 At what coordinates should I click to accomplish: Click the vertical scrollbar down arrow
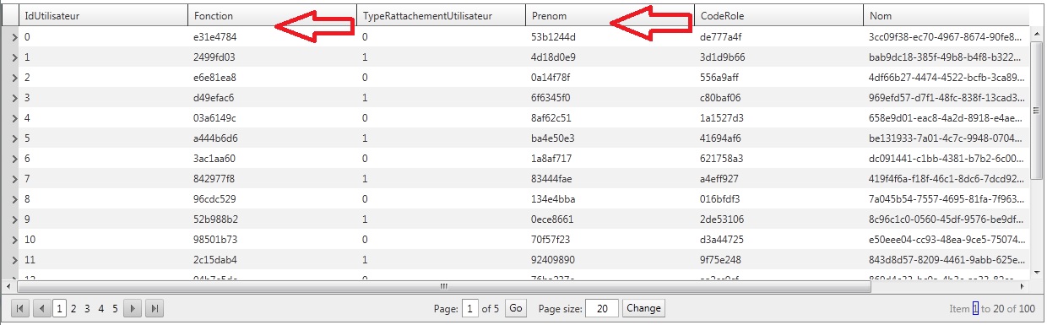(1038, 273)
